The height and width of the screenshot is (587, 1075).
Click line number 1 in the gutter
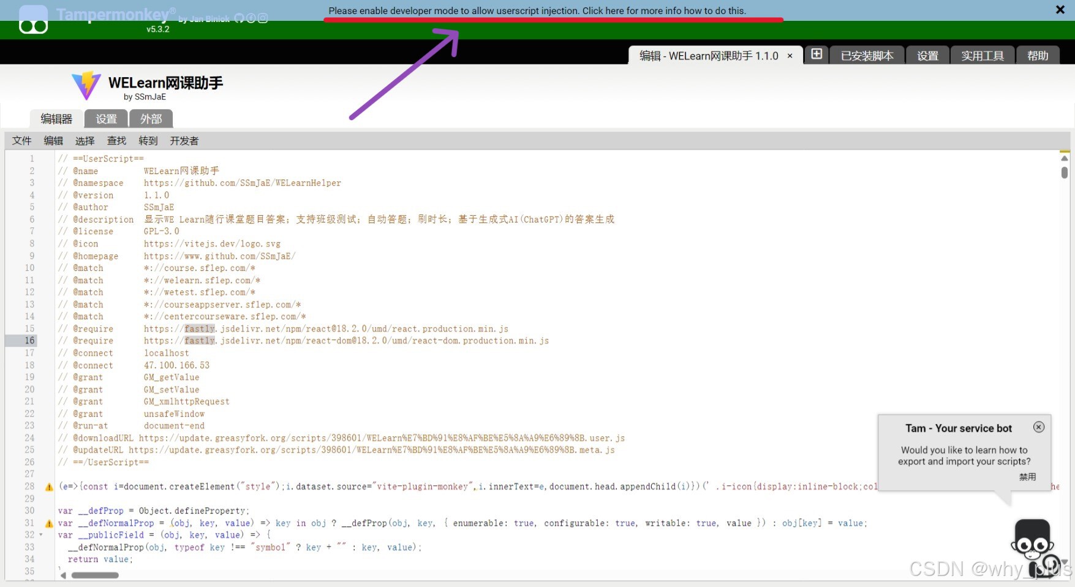32,159
